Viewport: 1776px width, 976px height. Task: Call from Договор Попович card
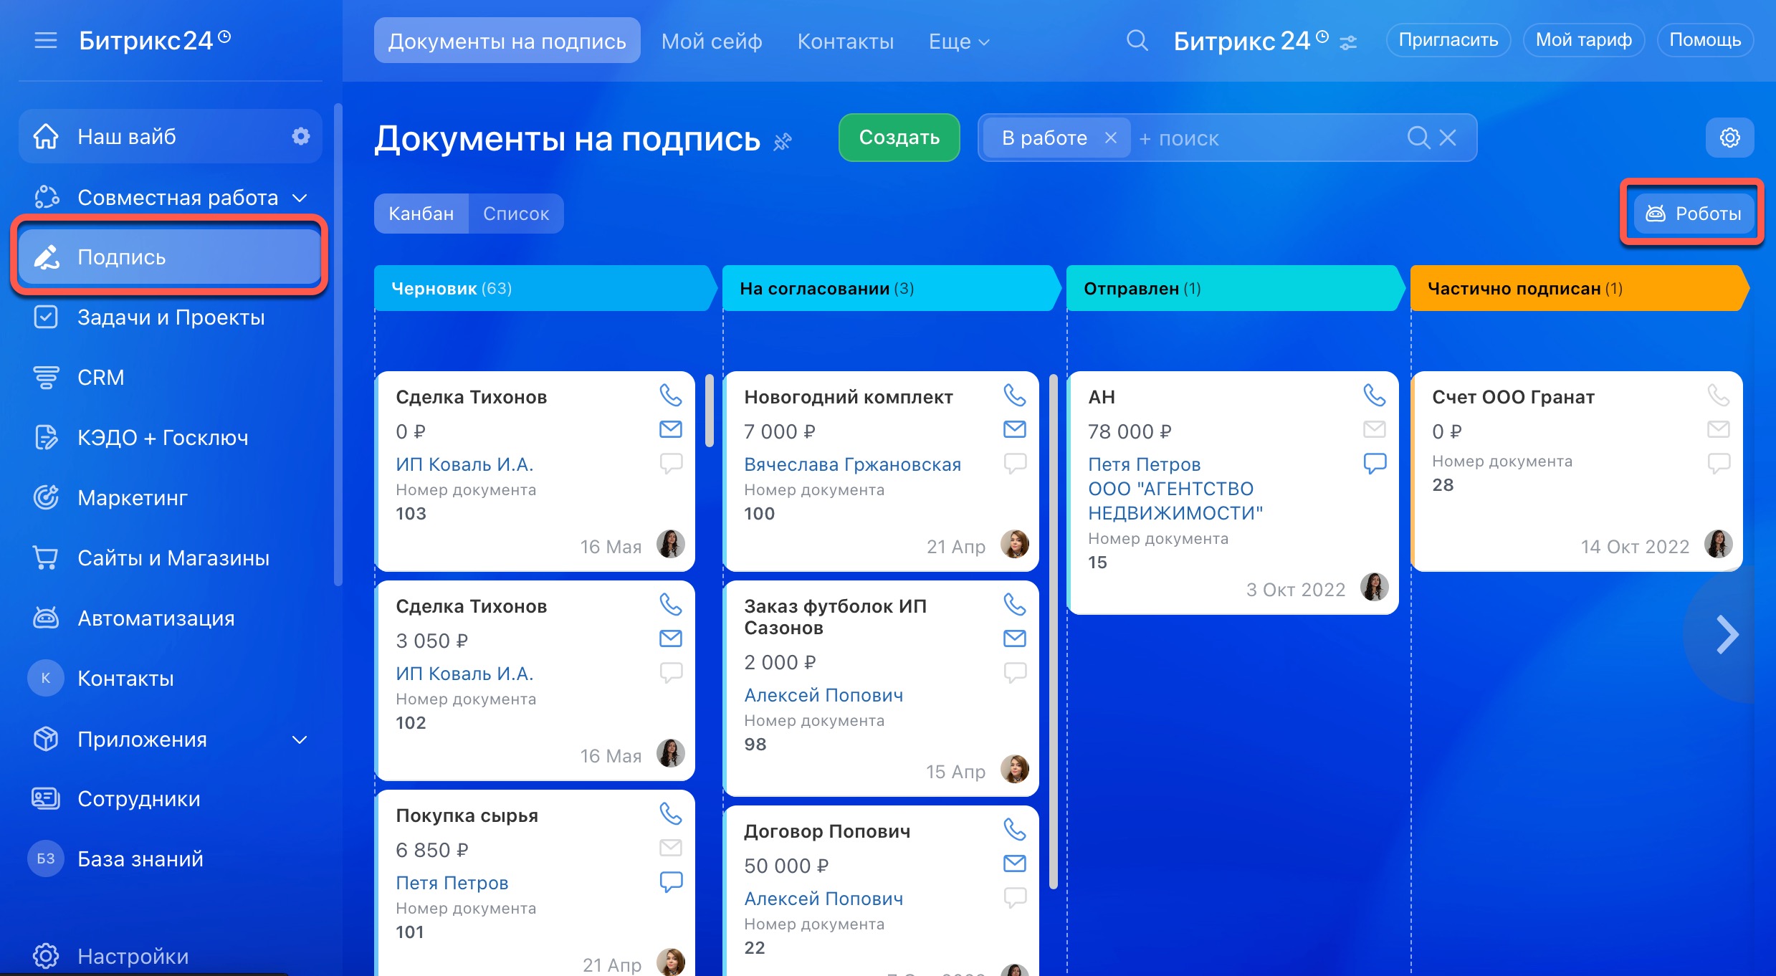pyautogui.click(x=1015, y=829)
